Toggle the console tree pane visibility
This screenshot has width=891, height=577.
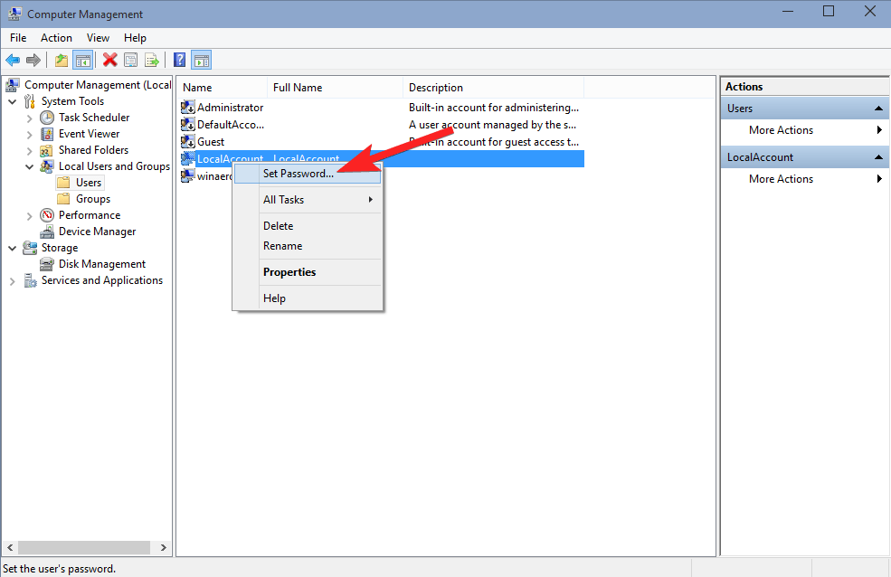81,60
